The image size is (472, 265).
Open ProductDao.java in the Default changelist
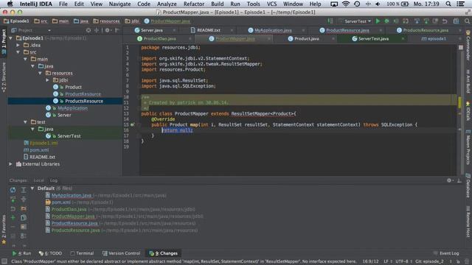pos(69,209)
